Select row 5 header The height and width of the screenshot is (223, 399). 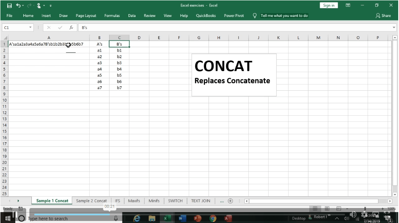coord(4,69)
